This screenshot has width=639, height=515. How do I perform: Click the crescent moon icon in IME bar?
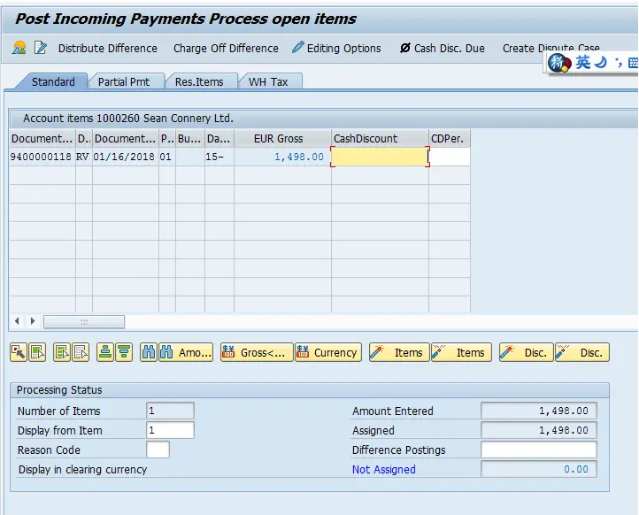point(601,63)
